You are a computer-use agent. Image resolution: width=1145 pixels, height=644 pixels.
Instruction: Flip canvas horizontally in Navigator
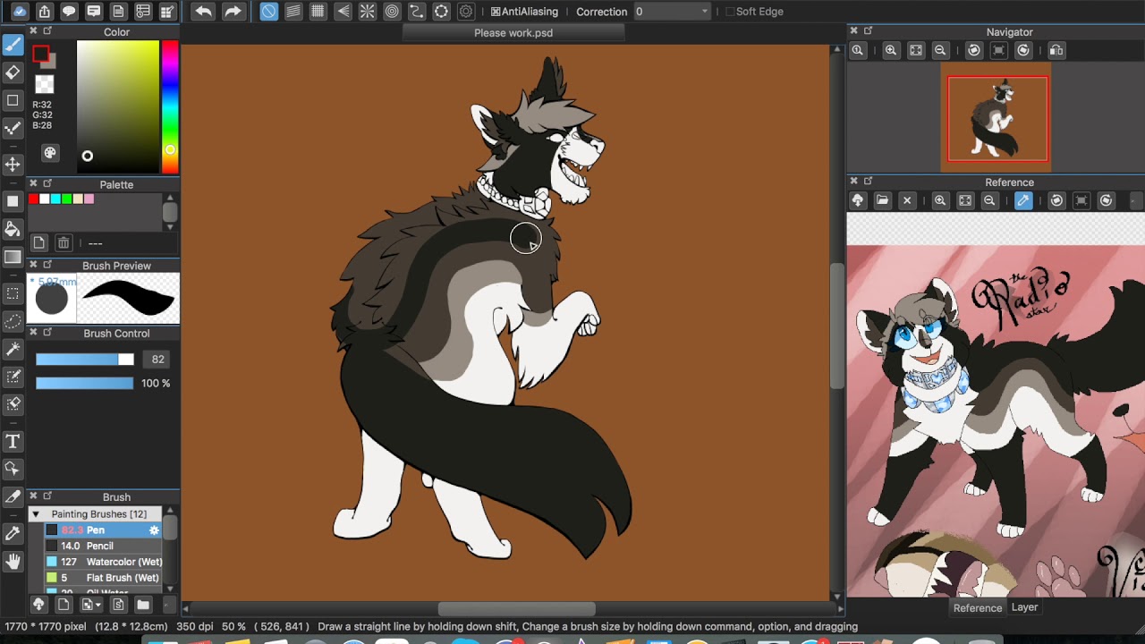(x=1056, y=51)
